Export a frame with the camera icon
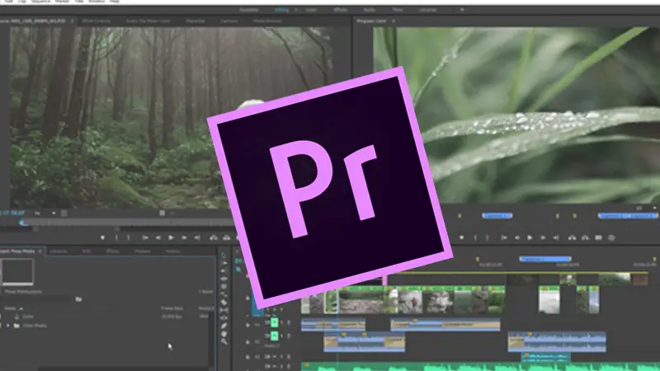The width and height of the screenshot is (660, 371). point(599,237)
